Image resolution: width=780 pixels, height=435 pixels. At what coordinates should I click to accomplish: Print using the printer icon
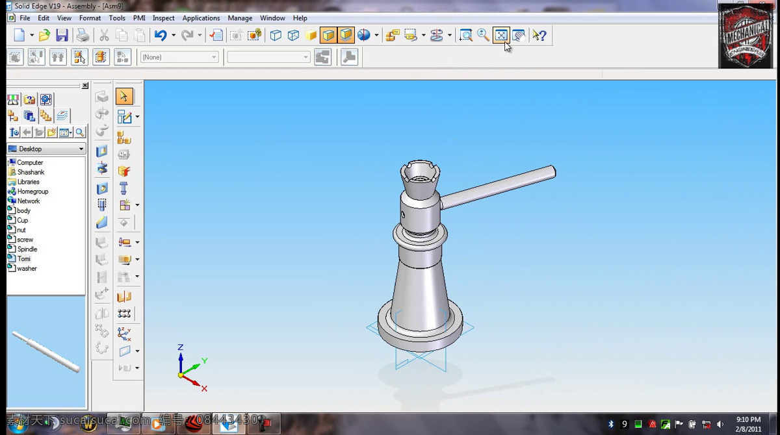[83, 35]
